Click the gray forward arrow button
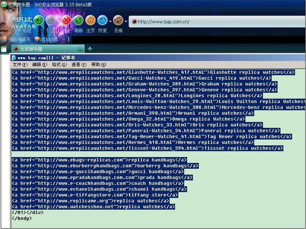 (x=51, y=20)
